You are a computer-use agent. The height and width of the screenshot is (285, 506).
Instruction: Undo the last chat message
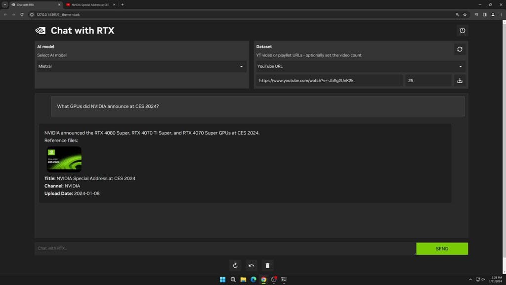tap(252, 265)
